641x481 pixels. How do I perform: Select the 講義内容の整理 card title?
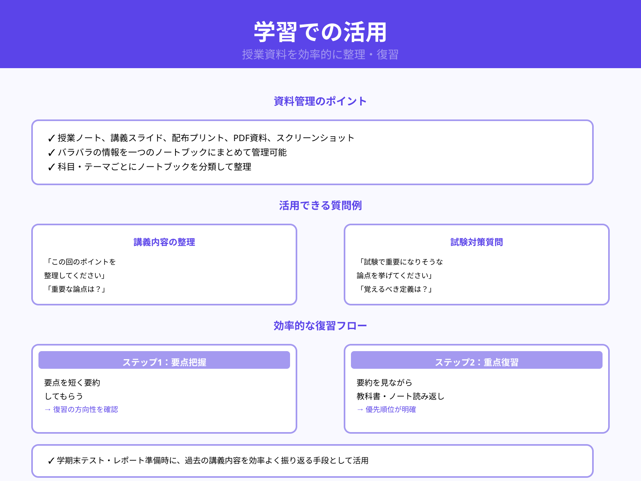click(x=164, y=242)
